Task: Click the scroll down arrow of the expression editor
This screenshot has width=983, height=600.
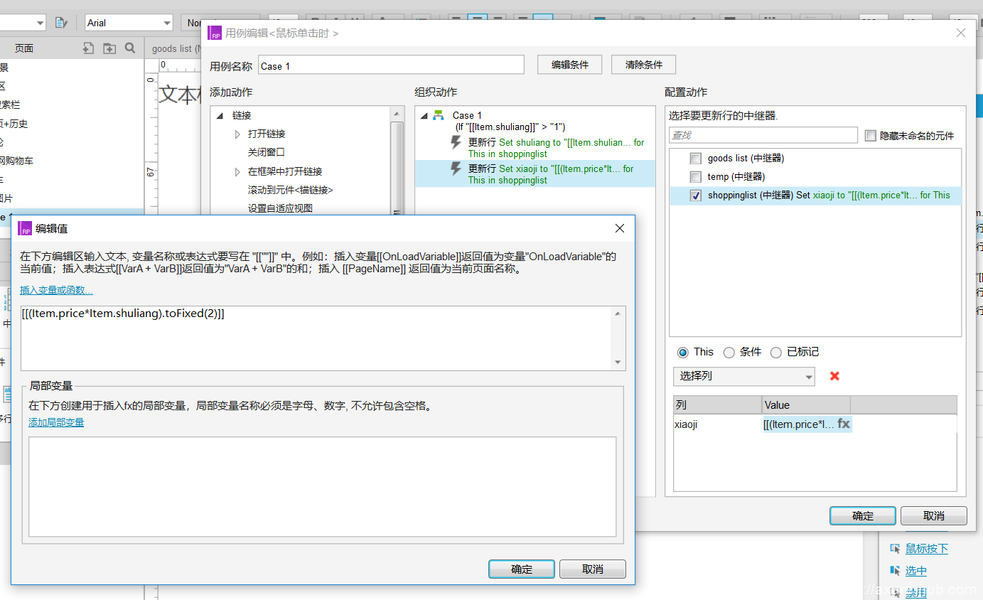Action: tap(618, 363)
